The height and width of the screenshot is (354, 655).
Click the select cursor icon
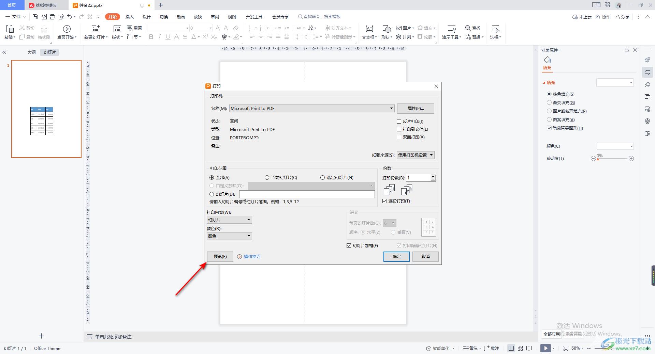(x=495, y=29)
